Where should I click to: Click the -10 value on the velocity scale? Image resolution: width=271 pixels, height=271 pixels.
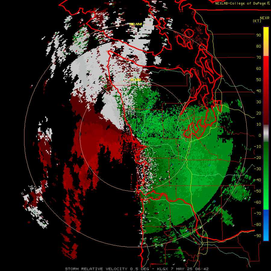(257, 147)
